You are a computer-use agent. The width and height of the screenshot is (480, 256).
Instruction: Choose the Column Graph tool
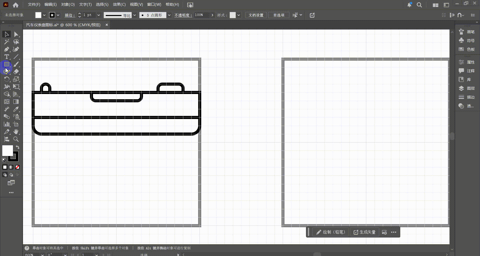[x=6, y=124]
